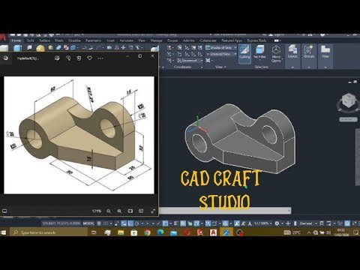Switch to the Surface ribbon tab

(x=44, y=40)
